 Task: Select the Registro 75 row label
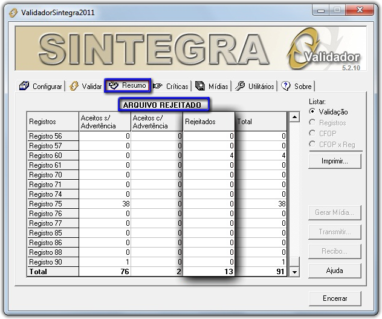coord(53,204)
